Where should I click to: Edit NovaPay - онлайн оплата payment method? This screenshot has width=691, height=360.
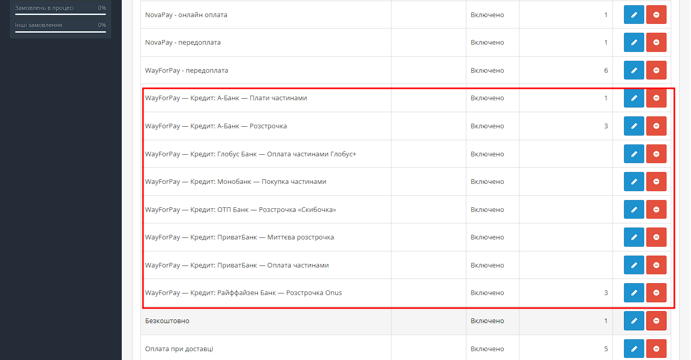634,15
